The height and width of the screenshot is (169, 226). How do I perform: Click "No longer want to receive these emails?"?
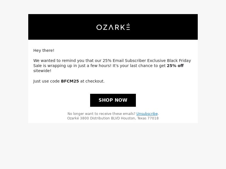(101, 114)
